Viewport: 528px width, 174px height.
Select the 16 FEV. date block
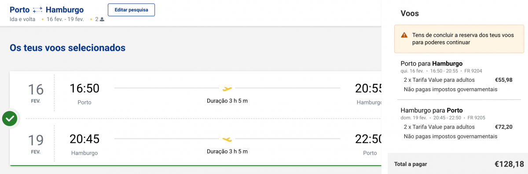tap(36, 93)
